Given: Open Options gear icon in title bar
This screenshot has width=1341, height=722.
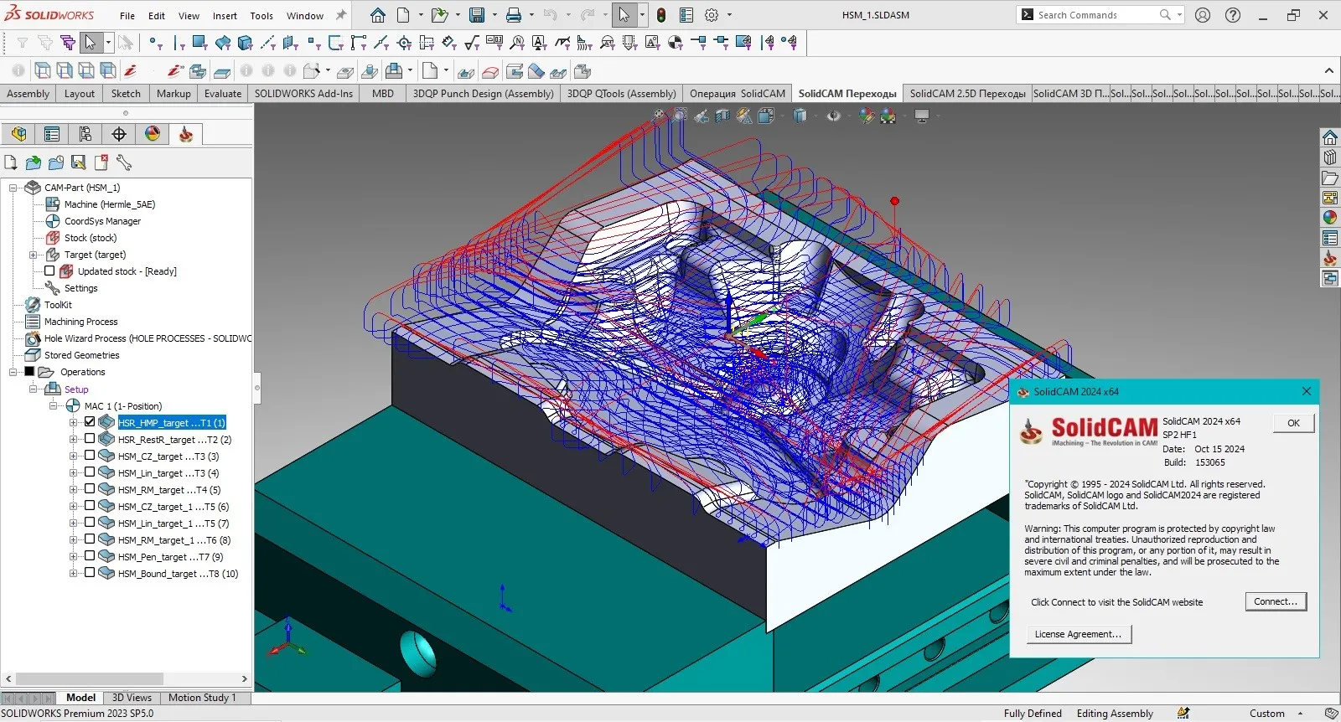Looking at the screenshot, I should (712, 15).
